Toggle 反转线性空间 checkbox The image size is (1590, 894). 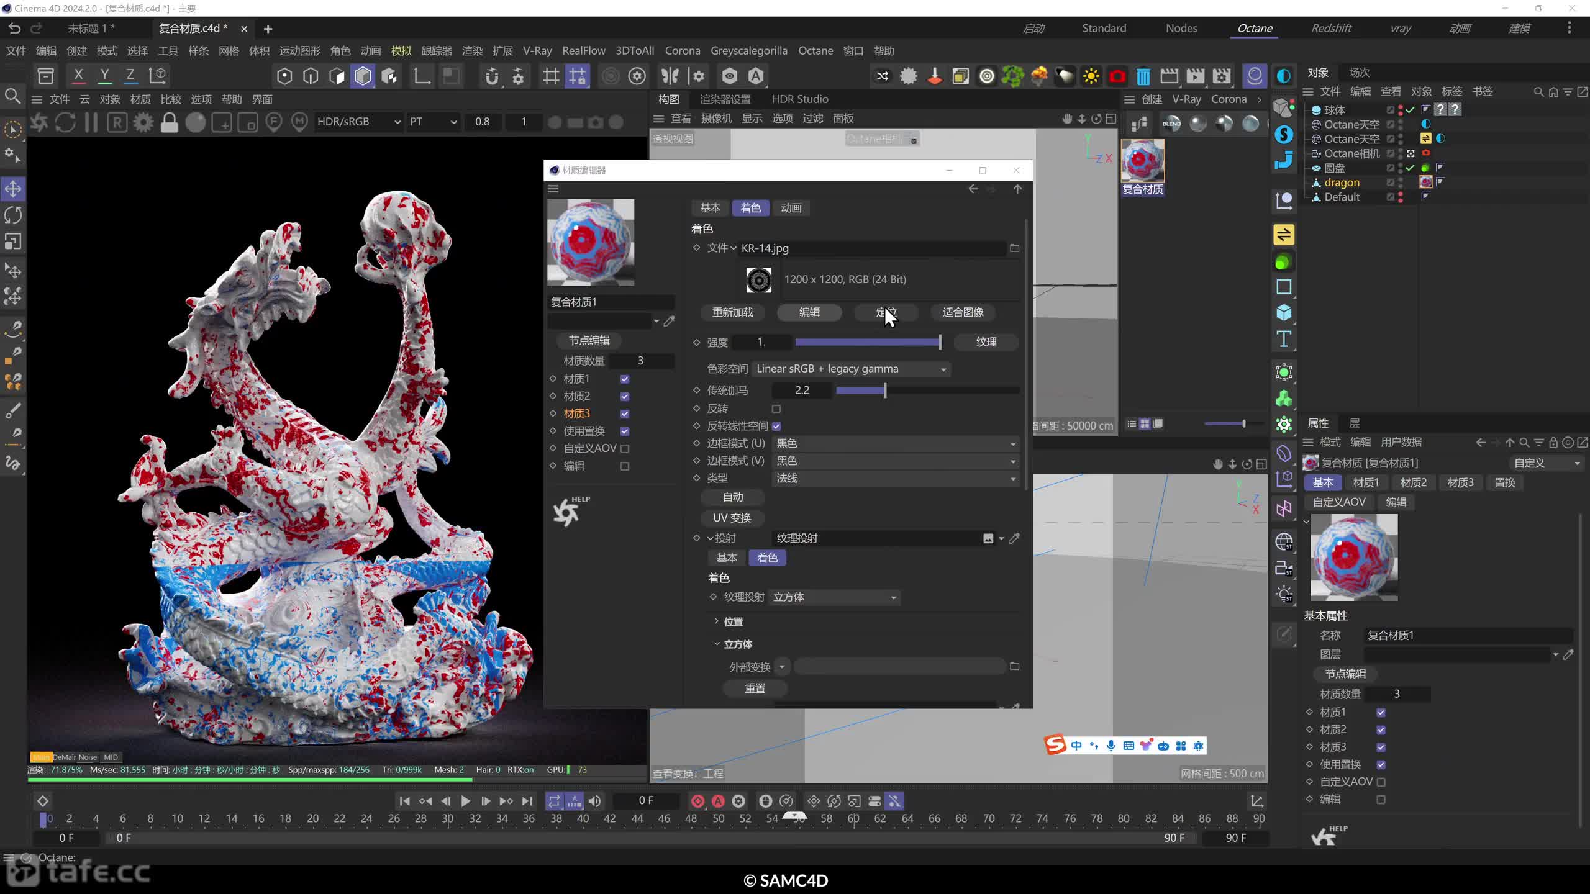pyautogui.click(x=776, y=426)
